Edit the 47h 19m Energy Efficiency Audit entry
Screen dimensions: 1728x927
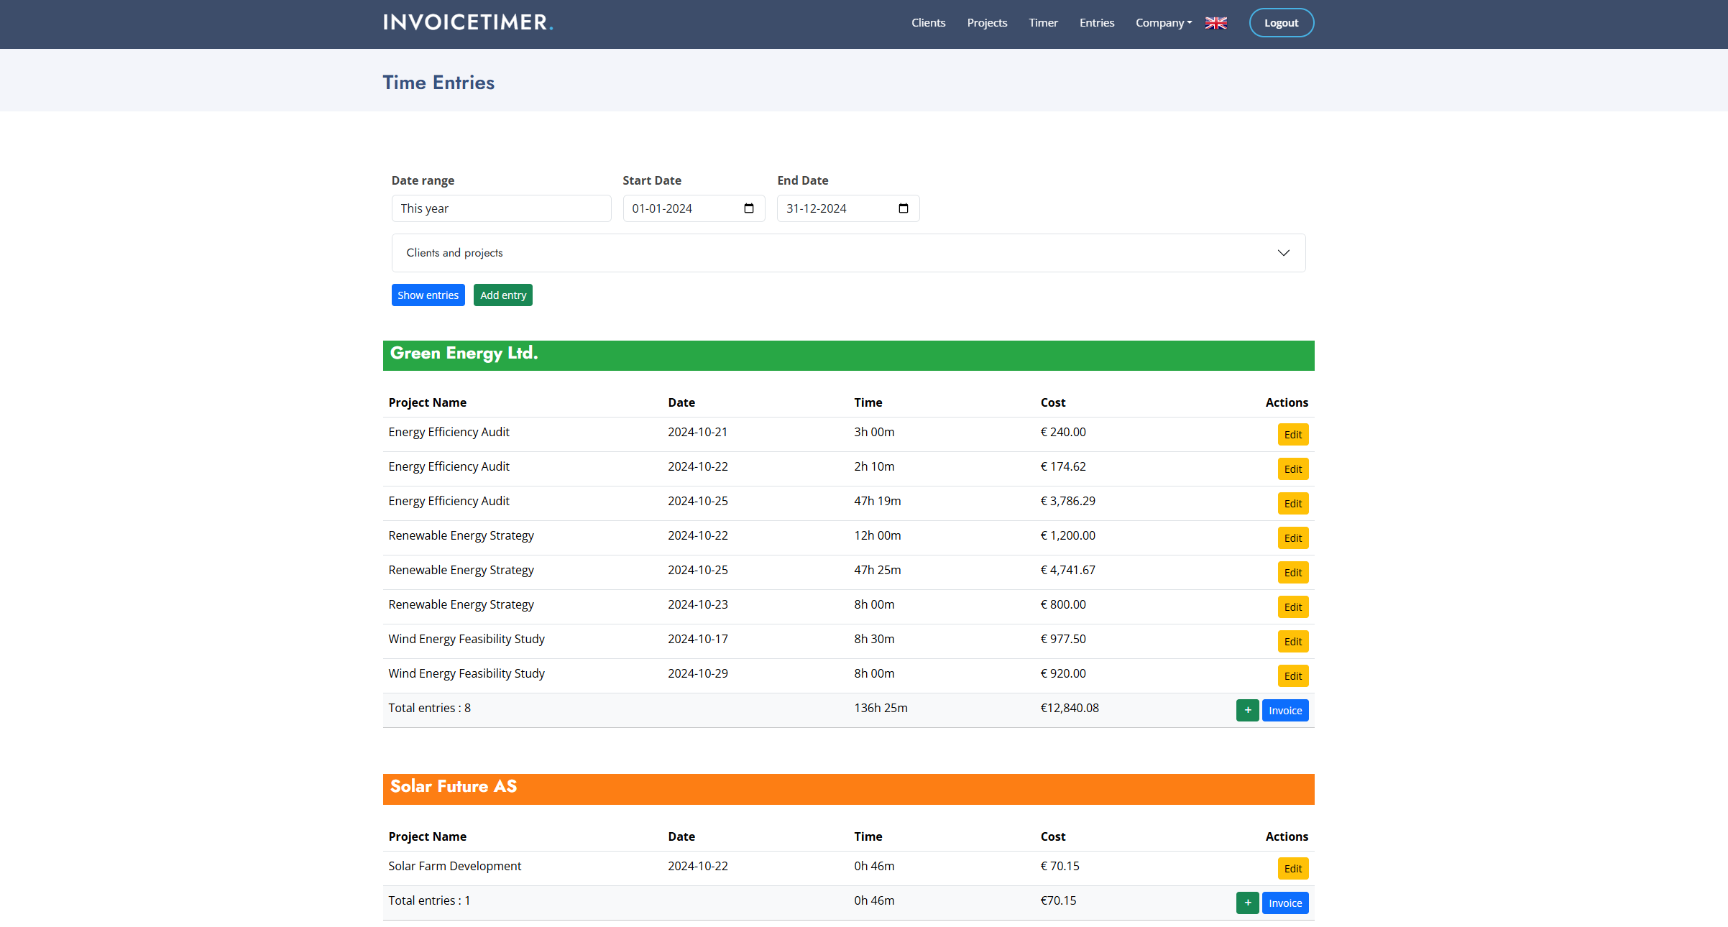tap(1292, 503)
